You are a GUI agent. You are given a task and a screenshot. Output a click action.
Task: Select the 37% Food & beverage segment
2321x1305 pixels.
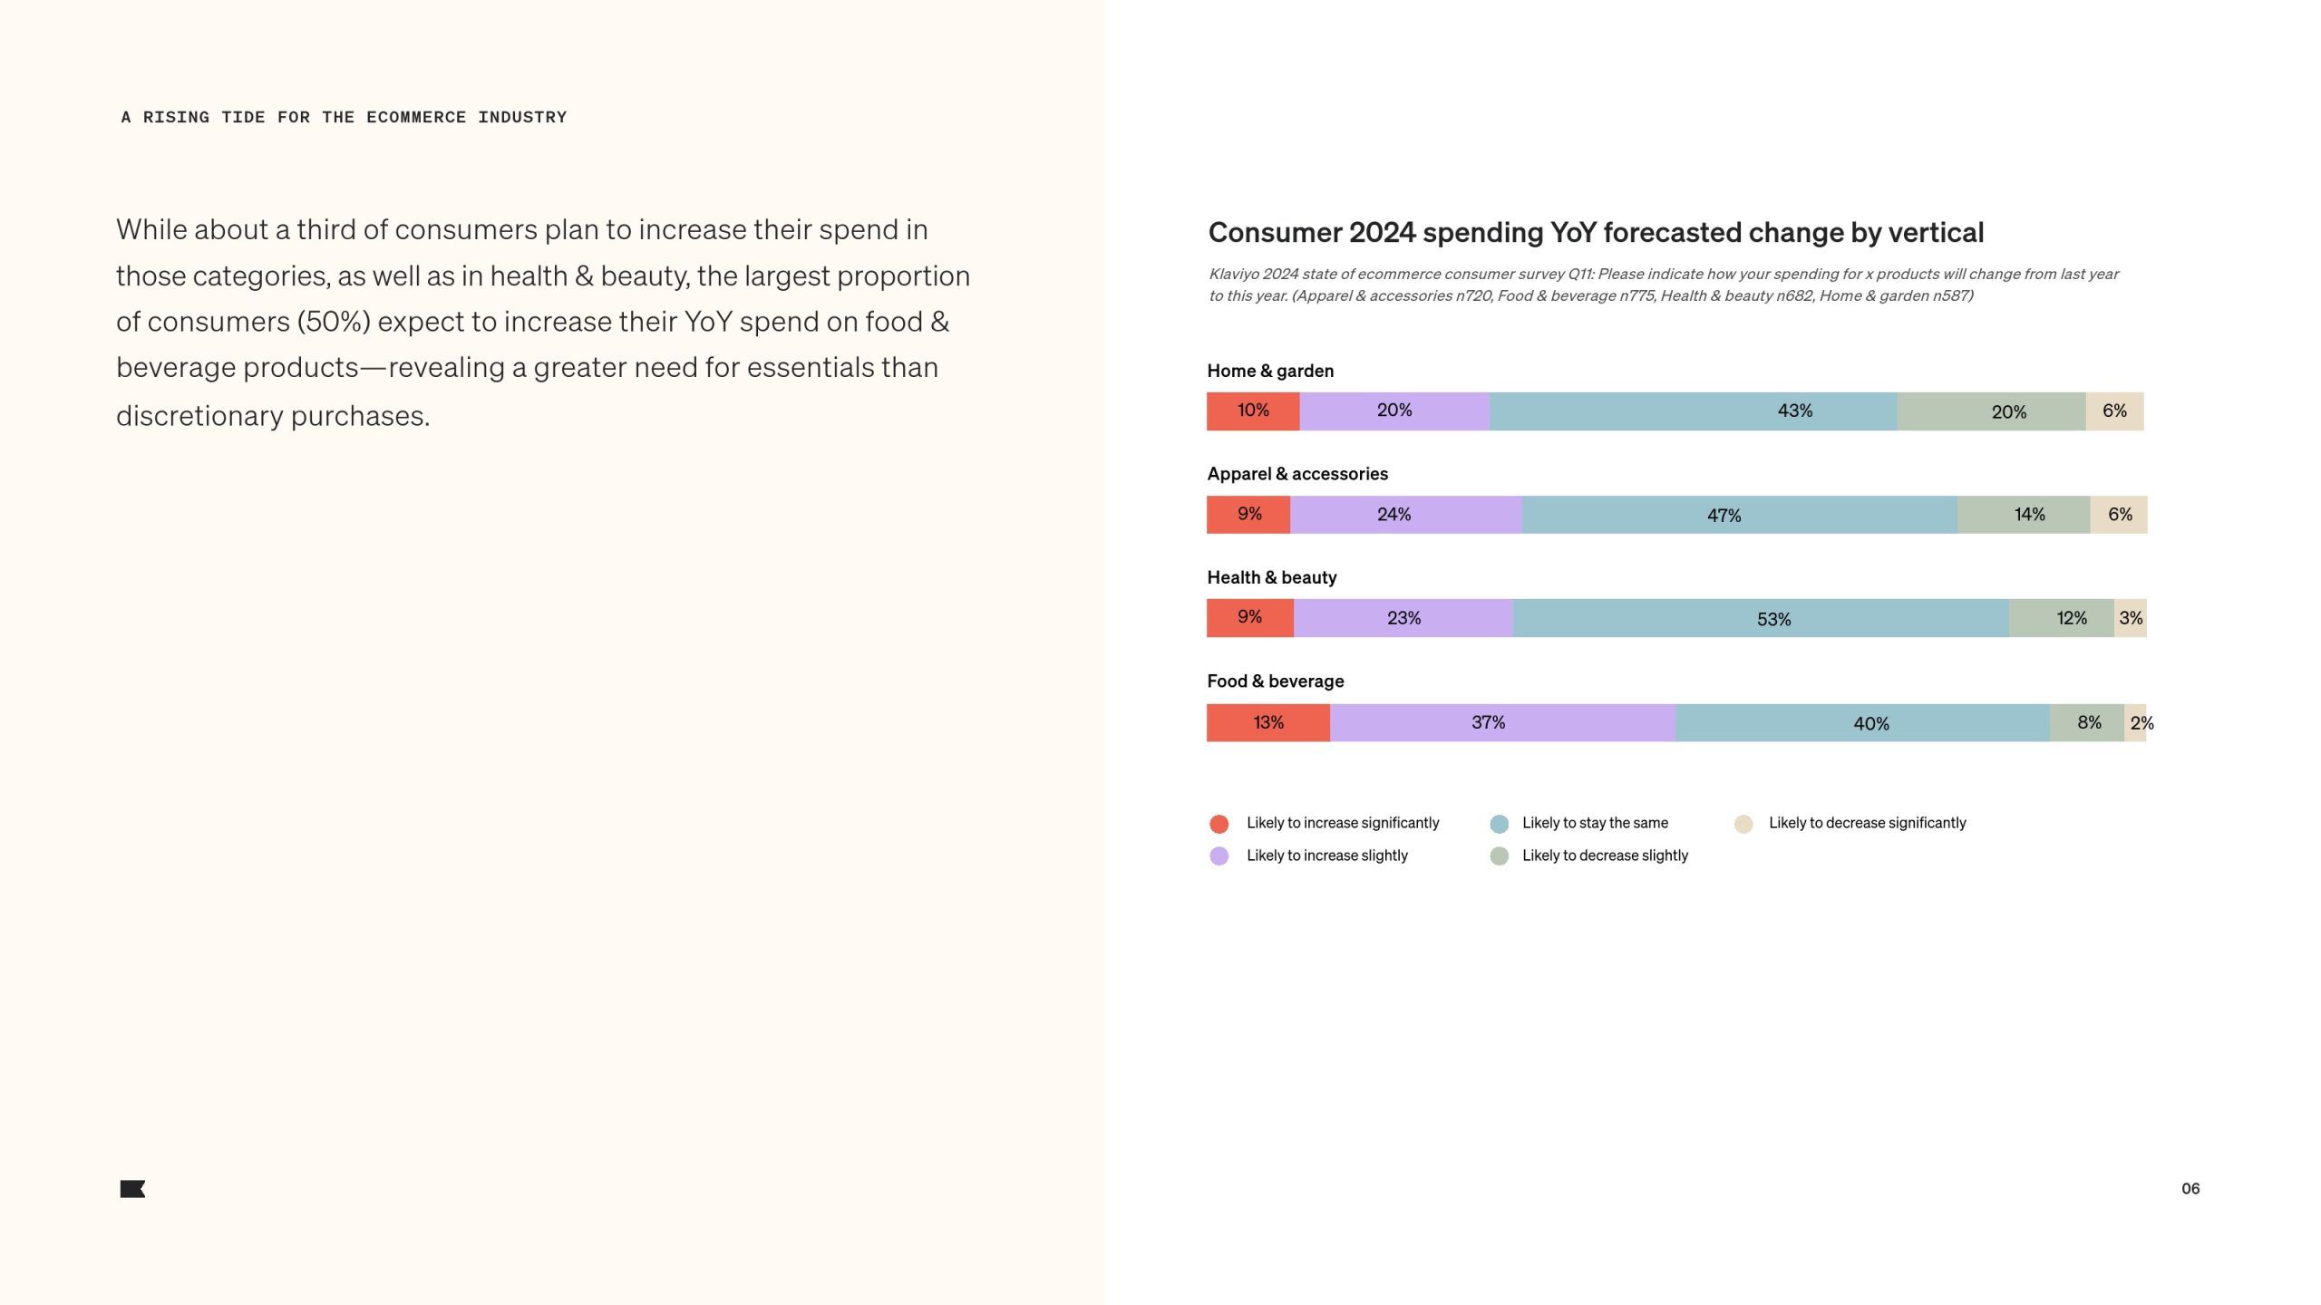[x=1502, y=722]
